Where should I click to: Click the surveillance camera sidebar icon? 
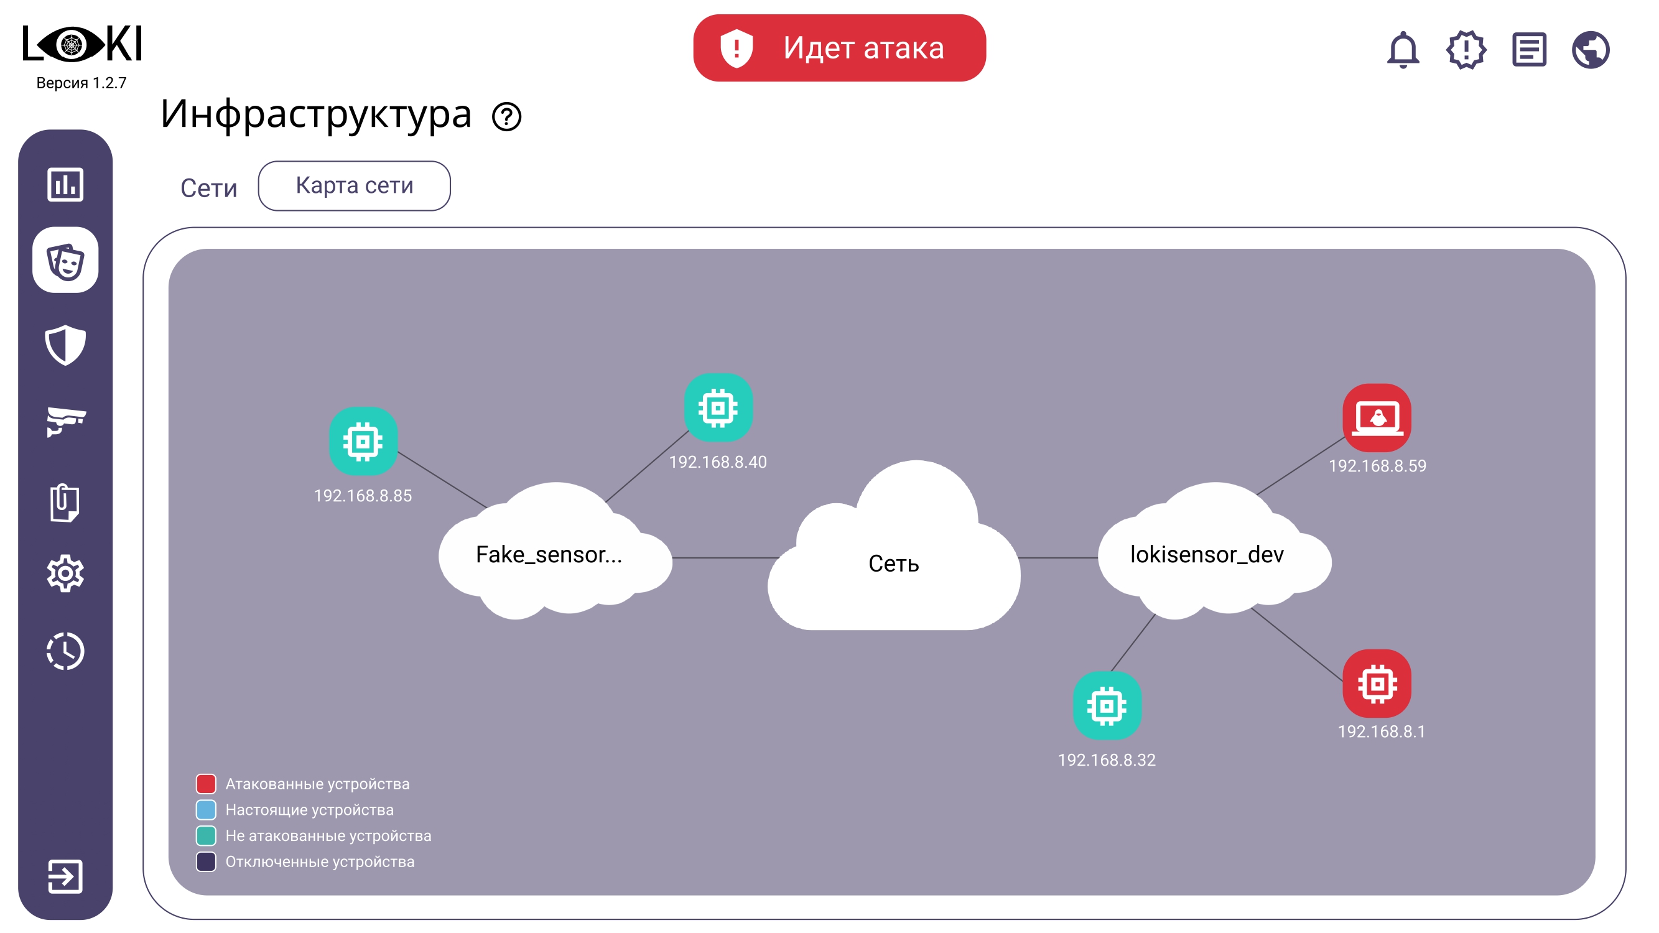(65, 421)
